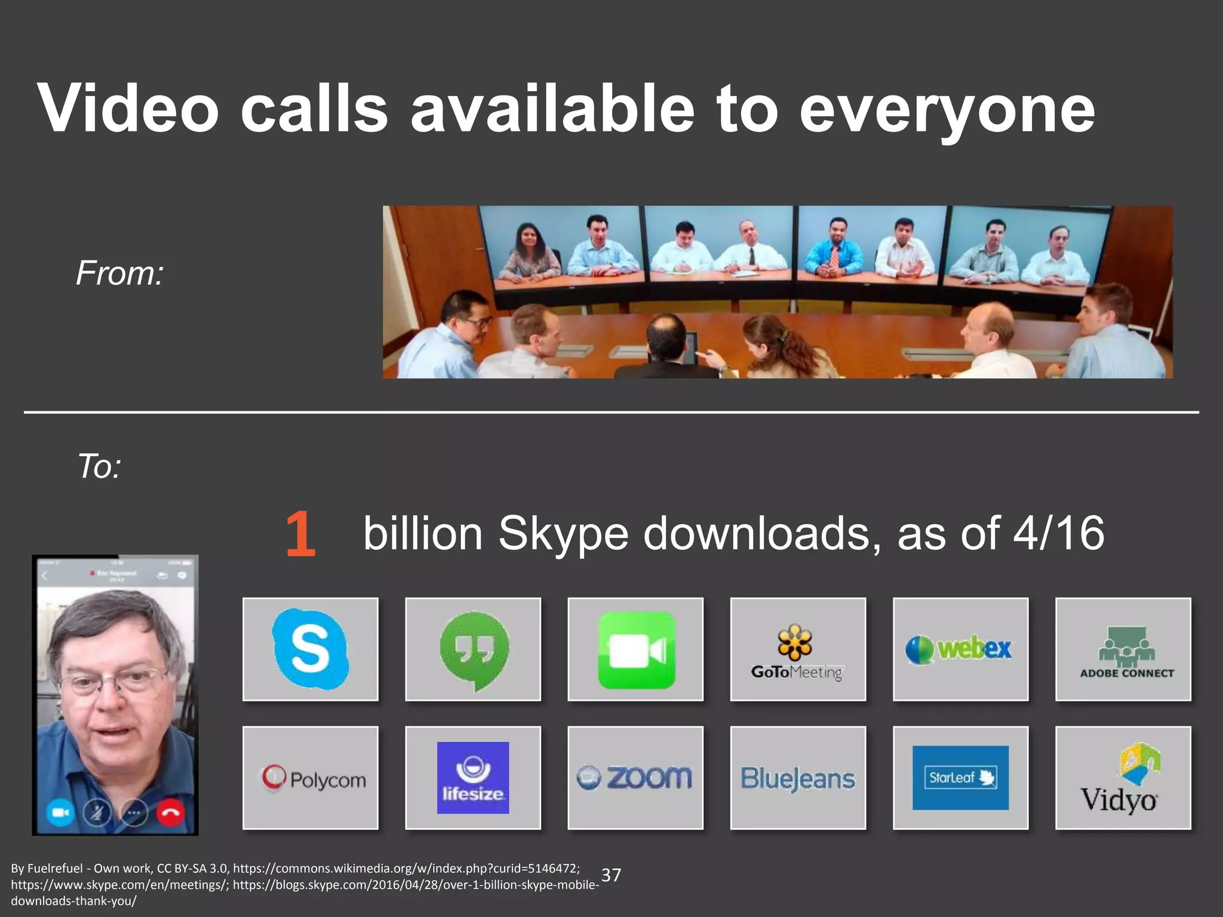Click the telepresence conference room photo
The image size is (1223, 917).
pos(778,292)
